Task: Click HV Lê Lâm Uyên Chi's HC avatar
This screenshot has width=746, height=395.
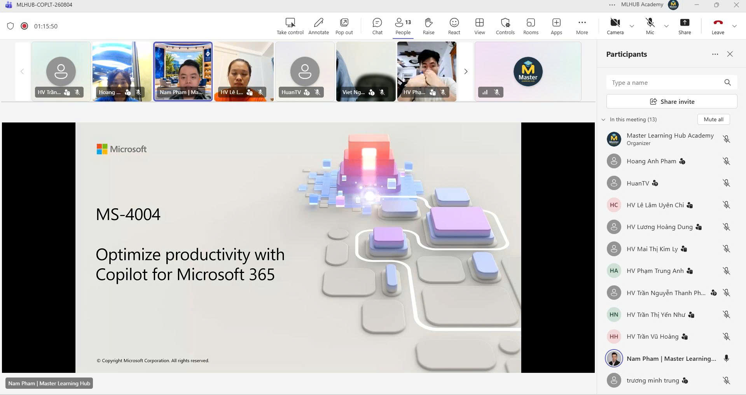Action: pyautogui.click(x=614, y=205)
